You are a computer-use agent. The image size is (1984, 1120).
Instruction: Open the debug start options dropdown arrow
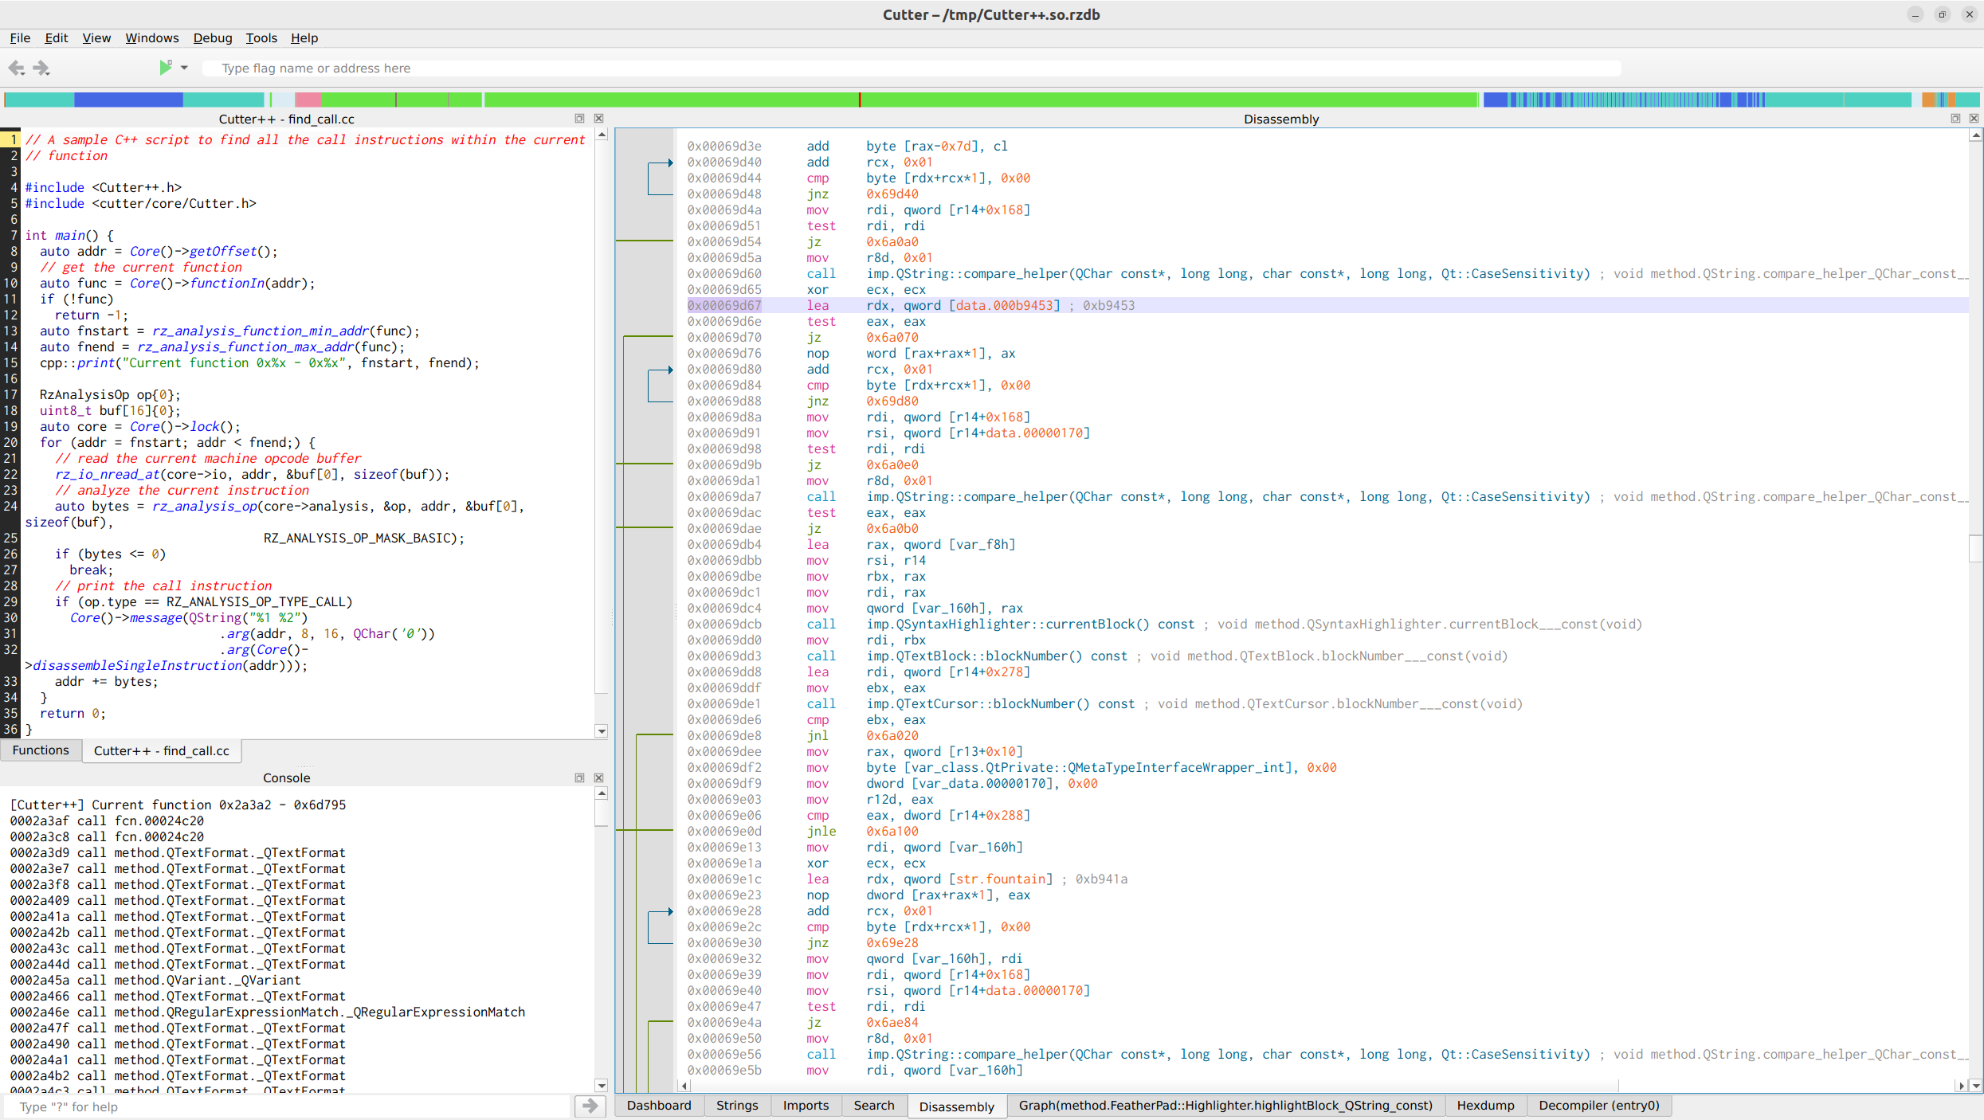tap(184, 68)
